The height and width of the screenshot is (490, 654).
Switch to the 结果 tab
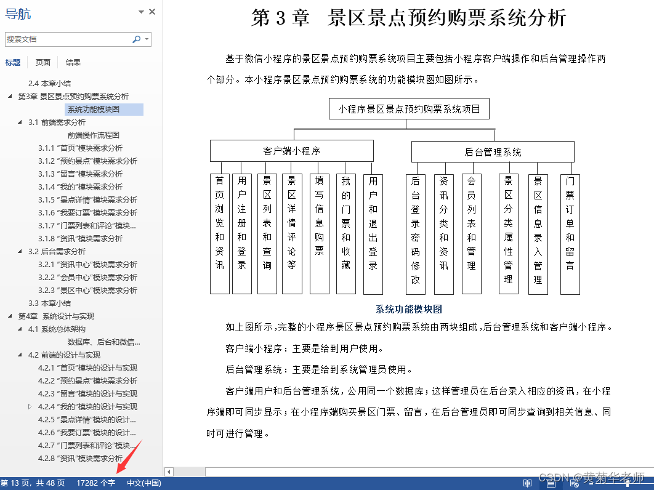tap(73, 62)
